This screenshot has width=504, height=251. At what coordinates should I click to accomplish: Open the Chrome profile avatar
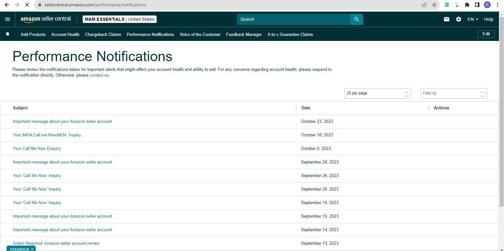487,5
